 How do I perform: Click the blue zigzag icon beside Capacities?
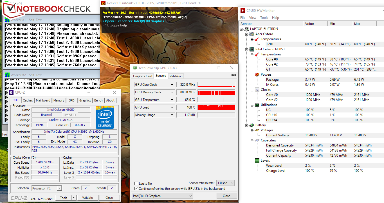click(x=257, y=140)
